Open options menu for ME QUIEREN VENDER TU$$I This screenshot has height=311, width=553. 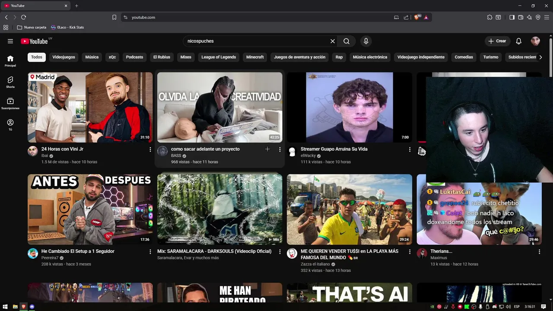pos(410,251)
